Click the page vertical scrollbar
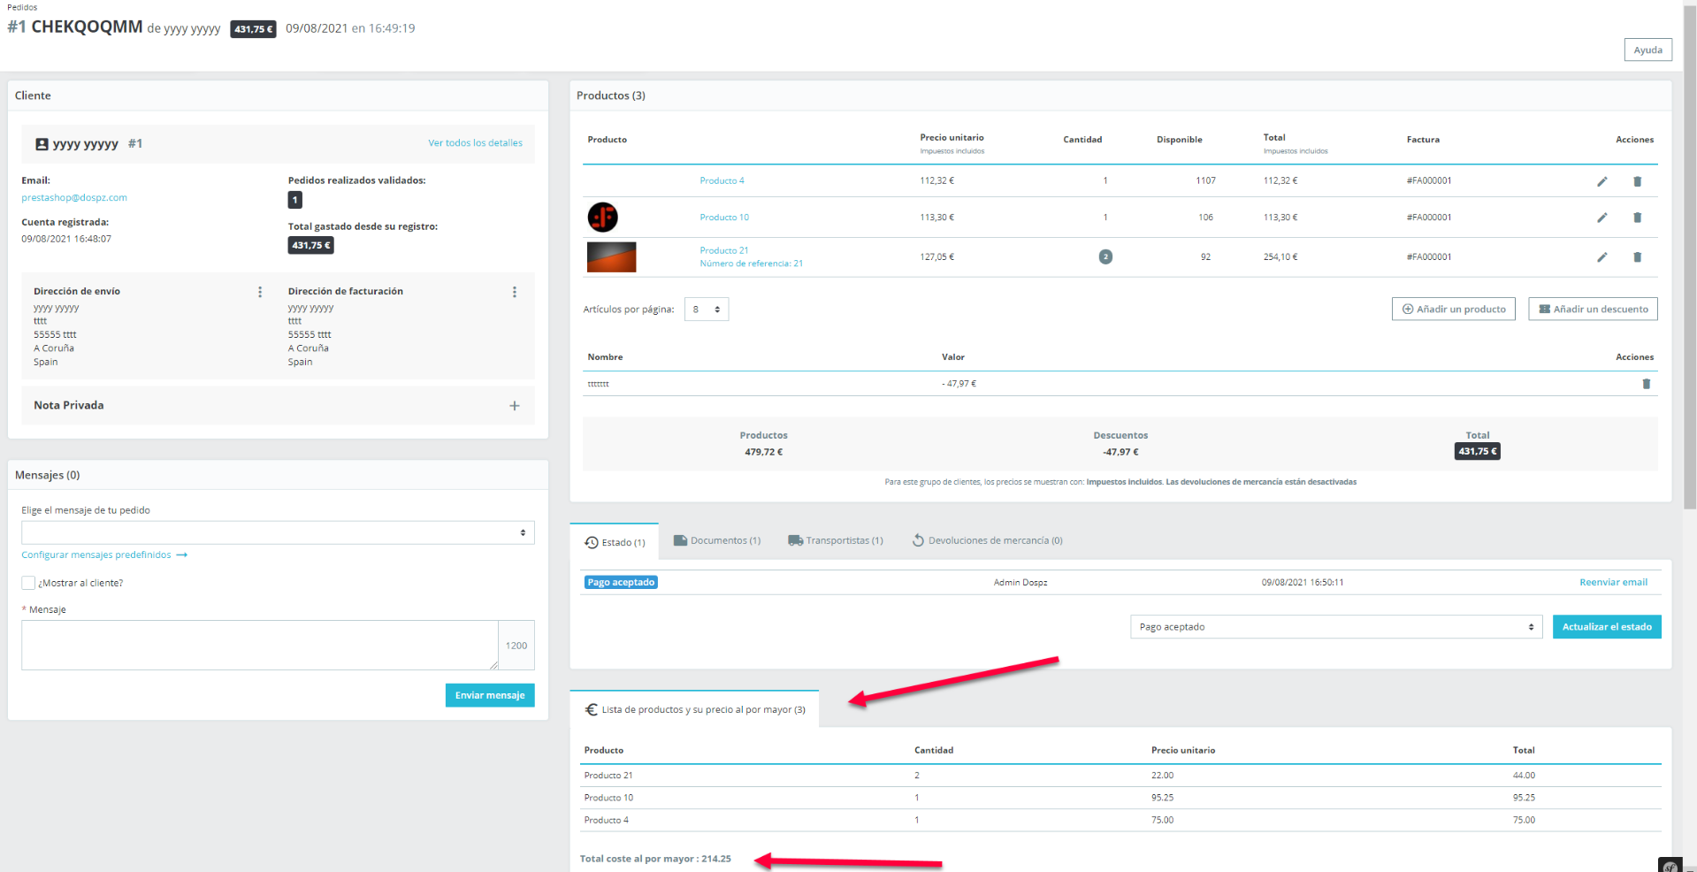This screenshot has height=872, width=1697. pos(1690,265)
